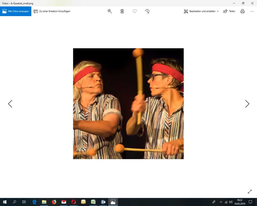
Task: Click the taskbar search magnifier
Action: pos(14,202)
